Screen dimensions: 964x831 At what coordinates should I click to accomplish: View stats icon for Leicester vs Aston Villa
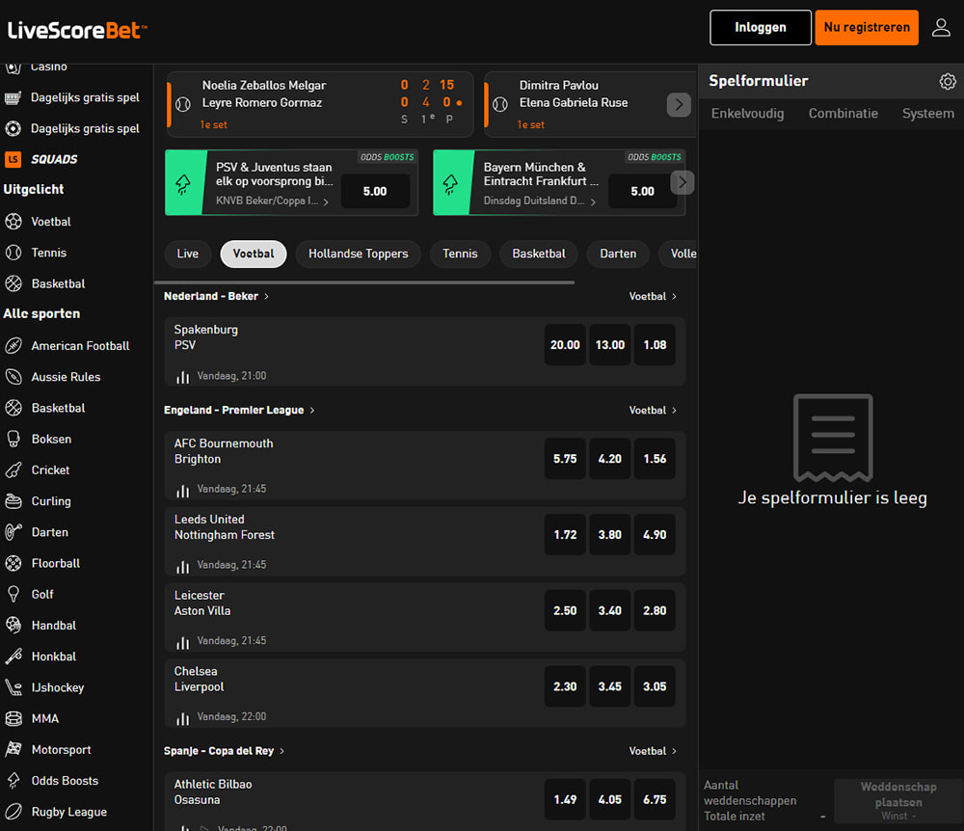[x=182, y=642]
